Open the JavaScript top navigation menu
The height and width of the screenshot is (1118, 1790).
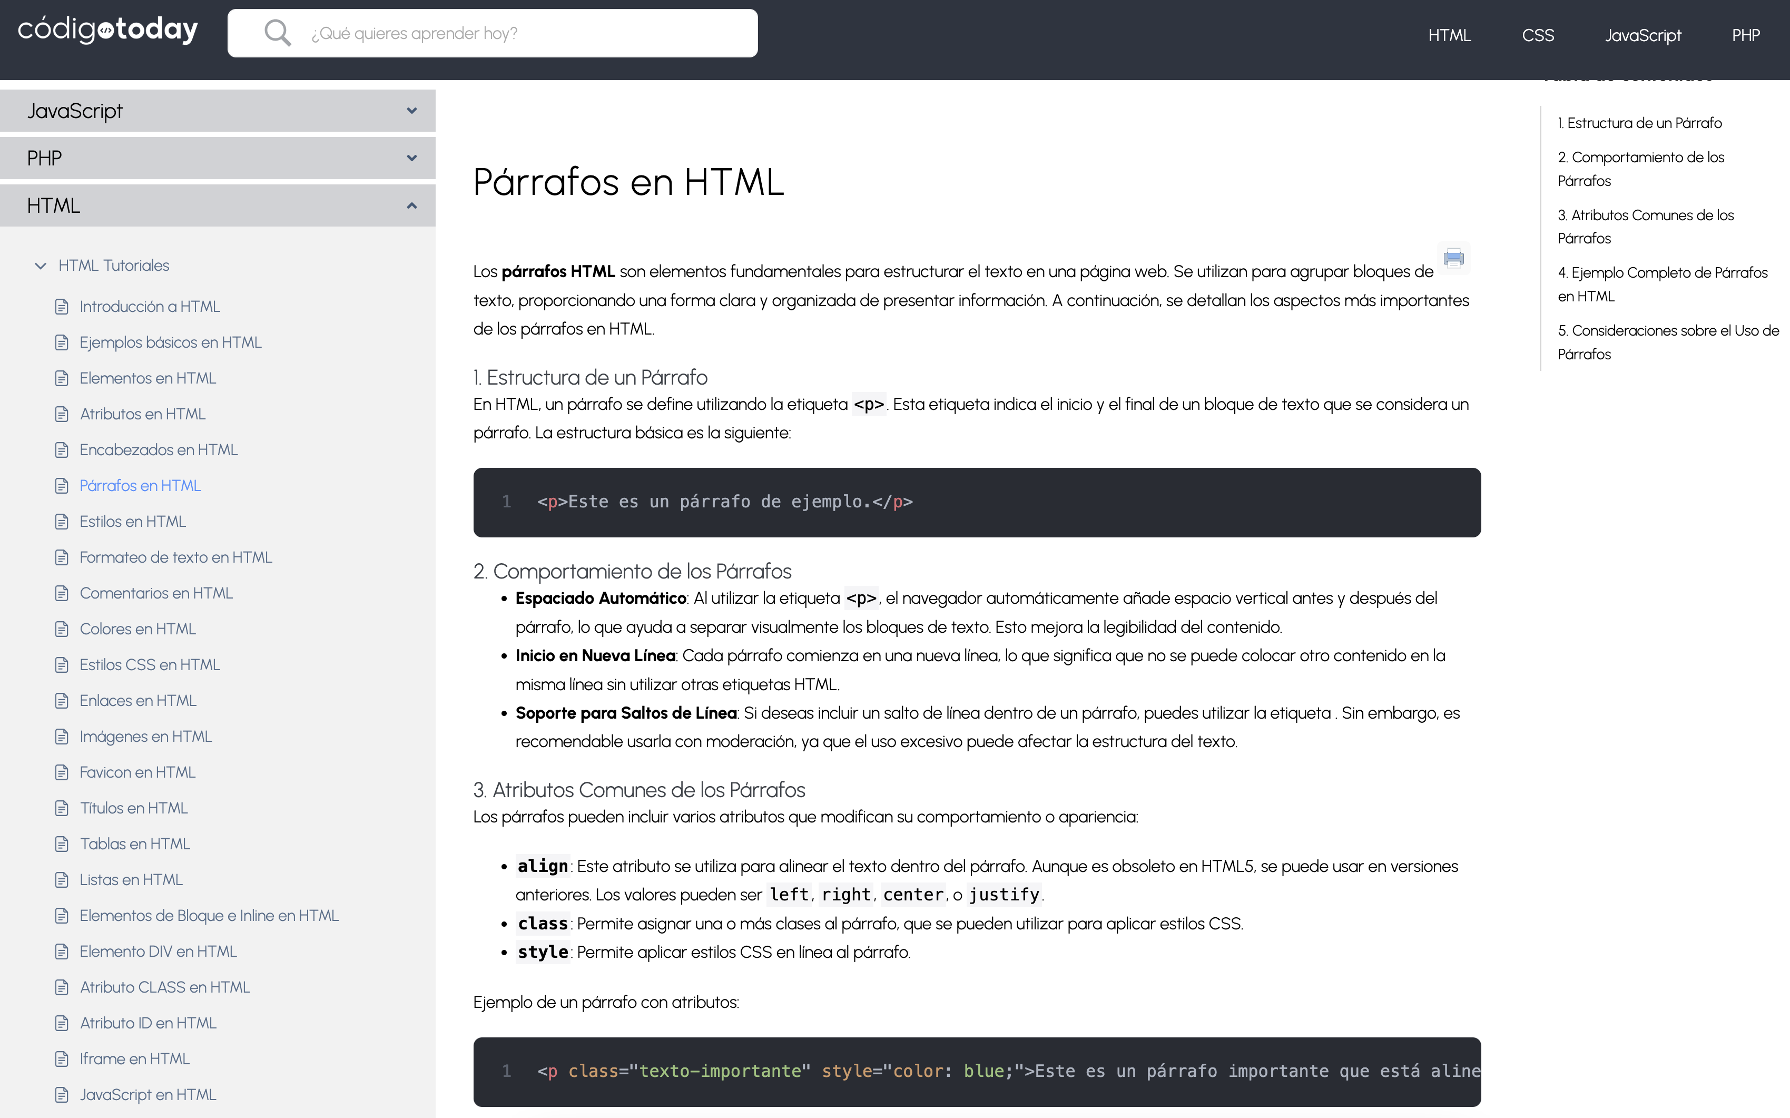1643,35
